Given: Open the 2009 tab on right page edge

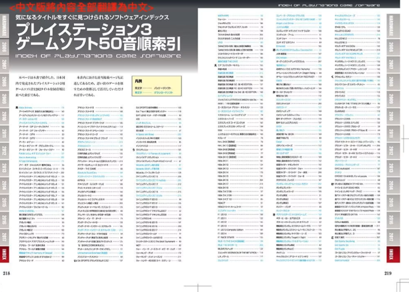Looking at the screenshot, I should click(393, 99).
